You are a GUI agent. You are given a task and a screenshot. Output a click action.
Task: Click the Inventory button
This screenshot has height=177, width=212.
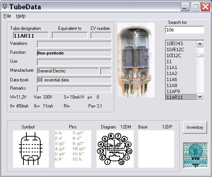[x=195, y=127]
